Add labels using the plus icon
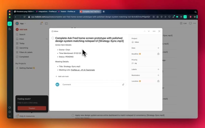The width and height of the screenshot is (205, 128). 158,69
